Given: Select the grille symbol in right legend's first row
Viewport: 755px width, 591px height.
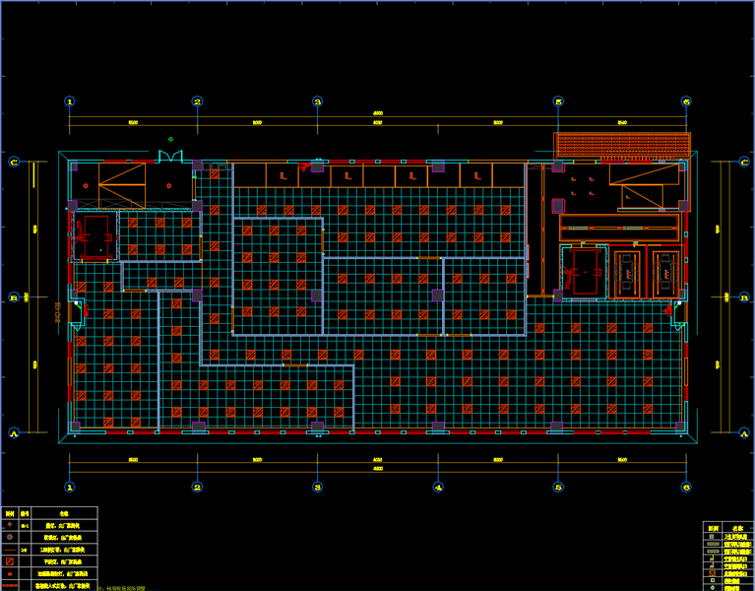Looking at the screenshot, I should coord(713,536).
